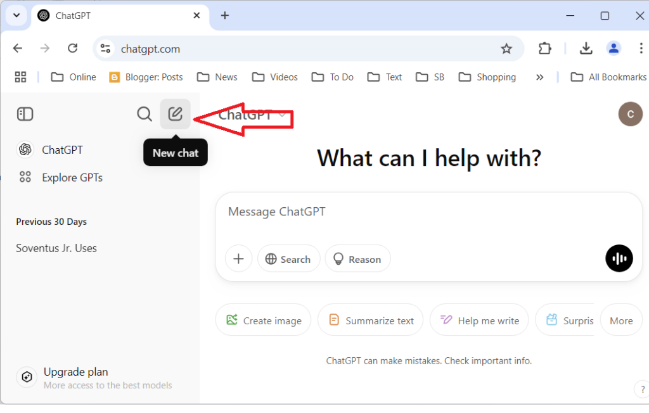Open the Shopping bookmarks folder

click(x=487, y=77)
